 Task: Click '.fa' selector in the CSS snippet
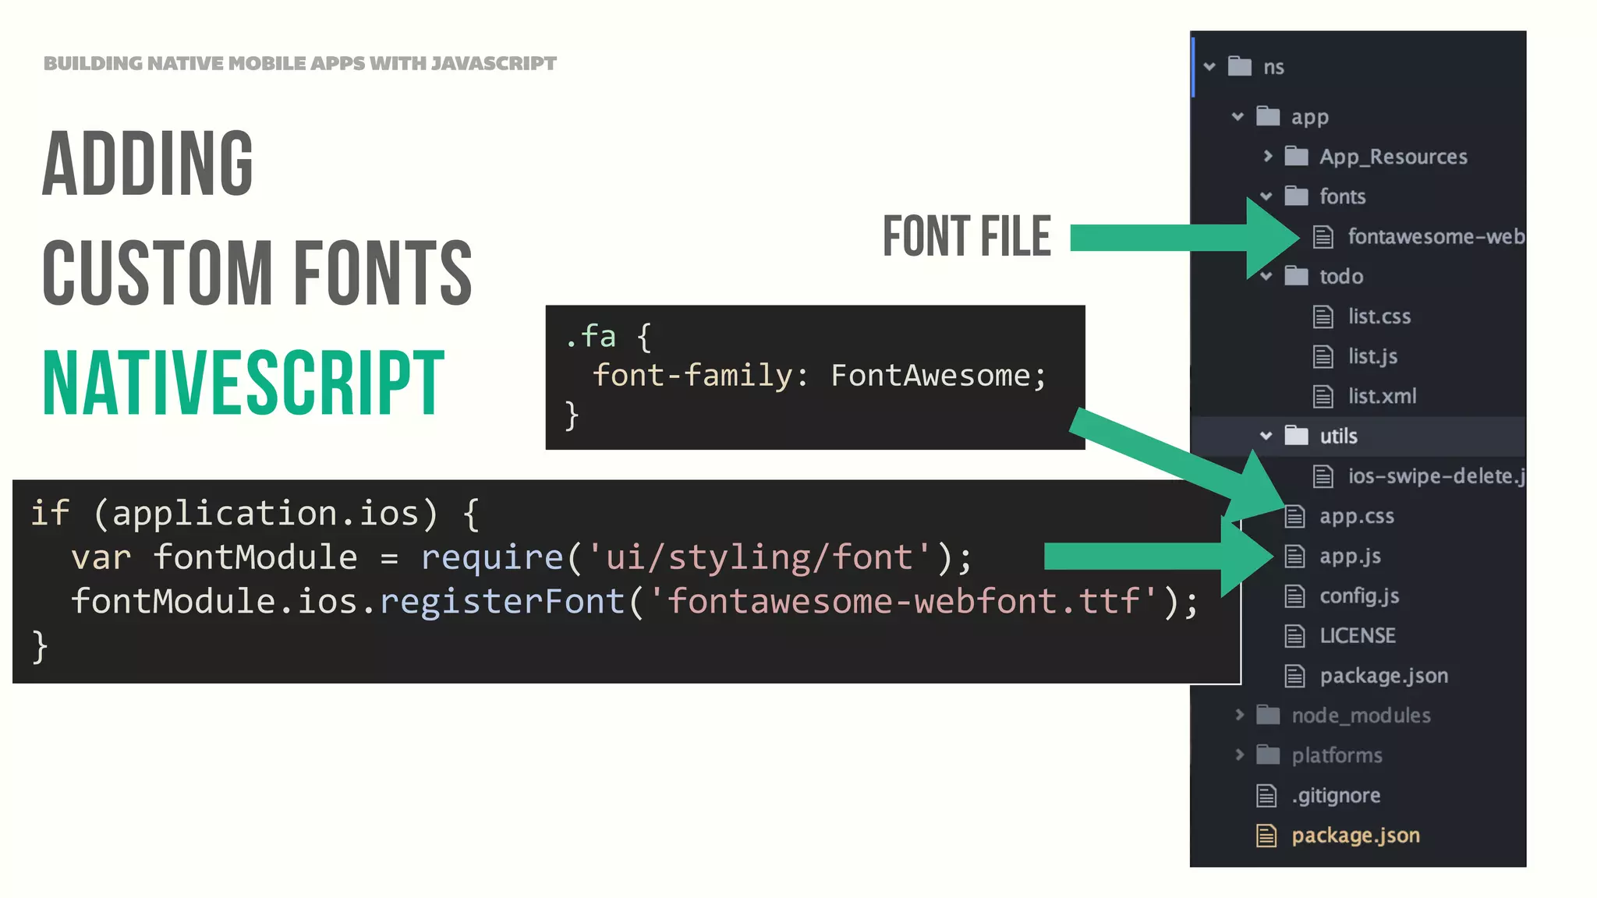590,337
